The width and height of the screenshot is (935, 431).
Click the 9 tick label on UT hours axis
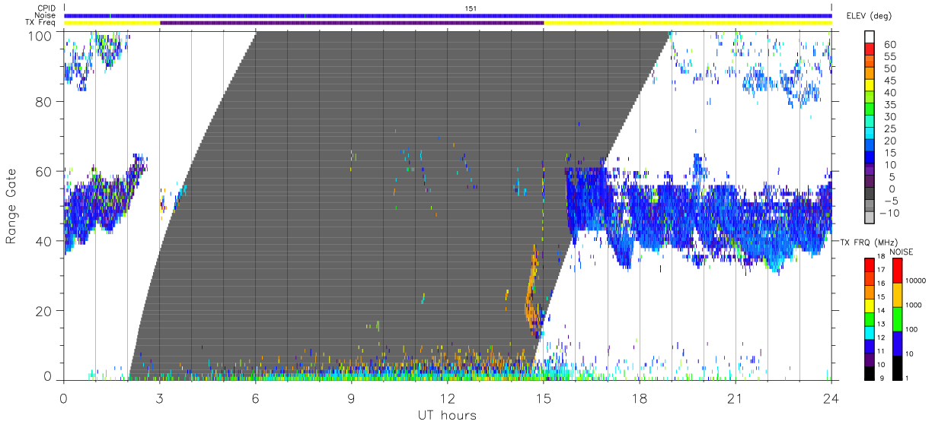pos(351,398)
